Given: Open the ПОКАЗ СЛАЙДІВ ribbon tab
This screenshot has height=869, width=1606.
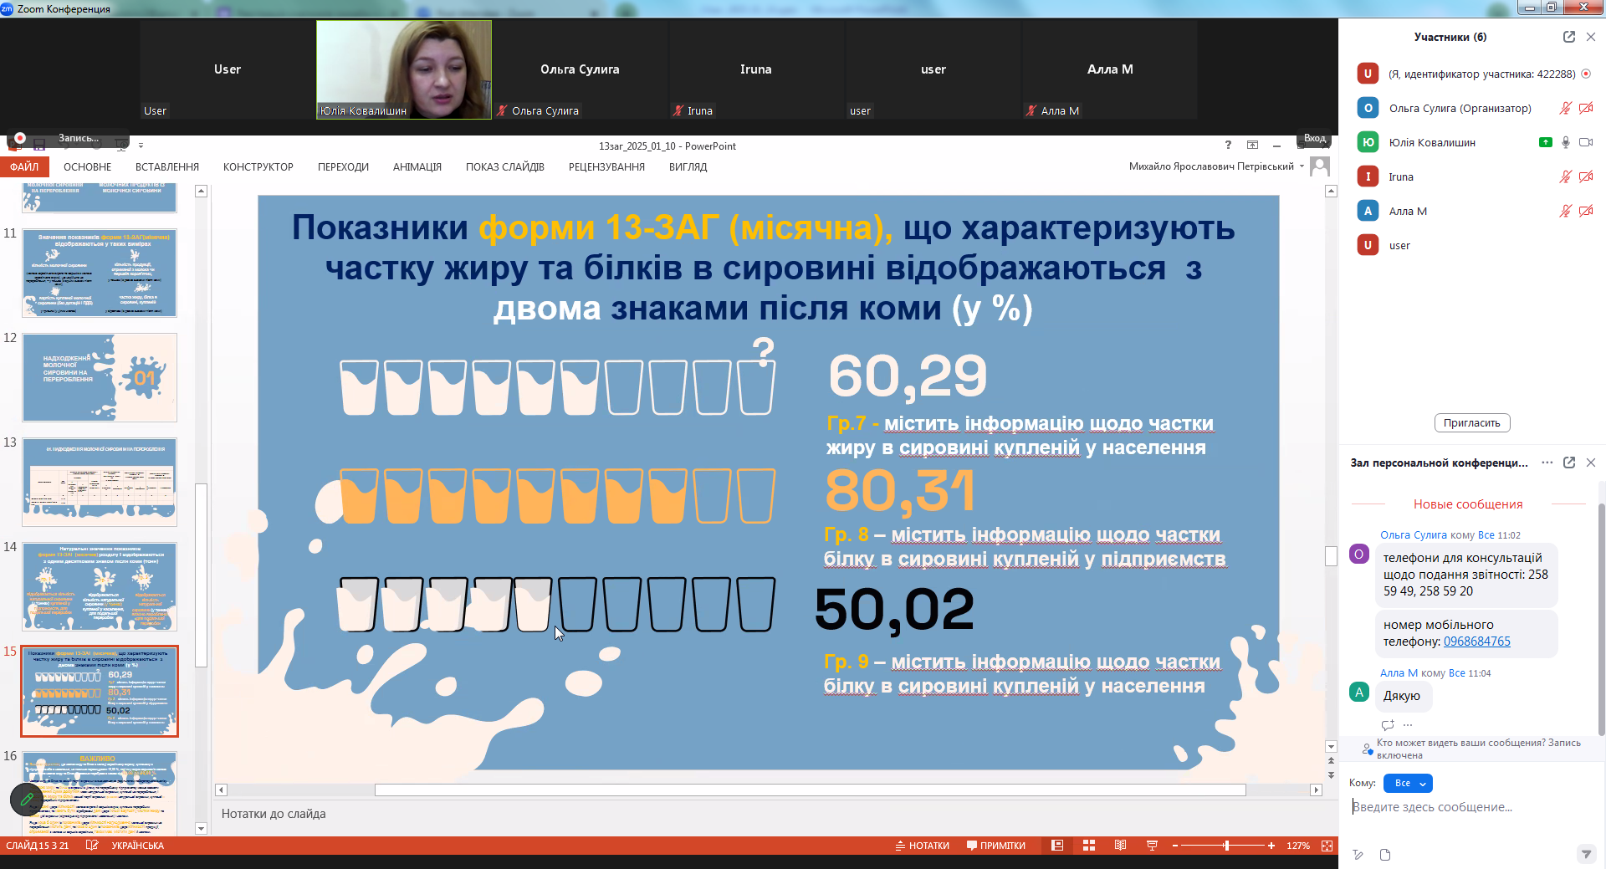Looking at the screenshot, I should click(x=505, y=166).
